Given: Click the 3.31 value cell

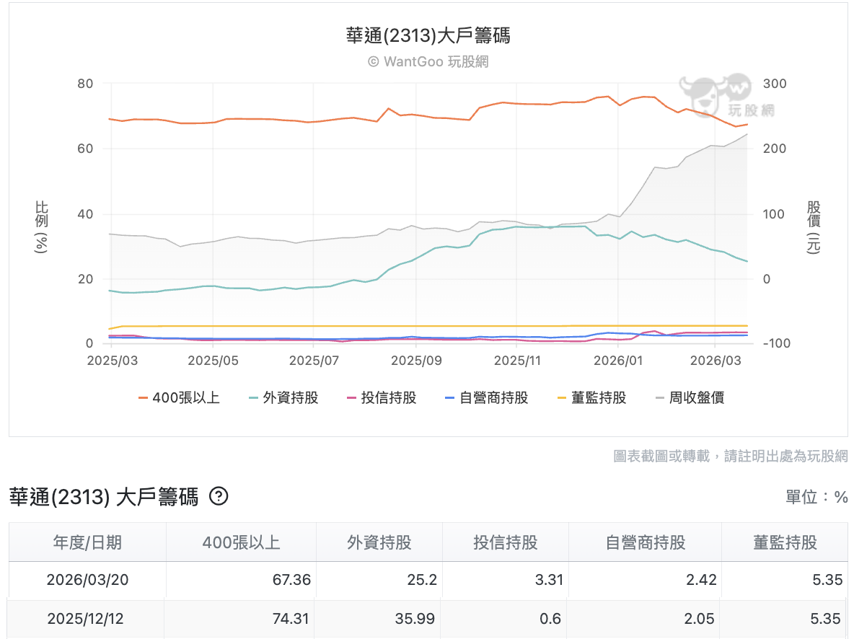Looking at the screenshot, I should 506,580.
